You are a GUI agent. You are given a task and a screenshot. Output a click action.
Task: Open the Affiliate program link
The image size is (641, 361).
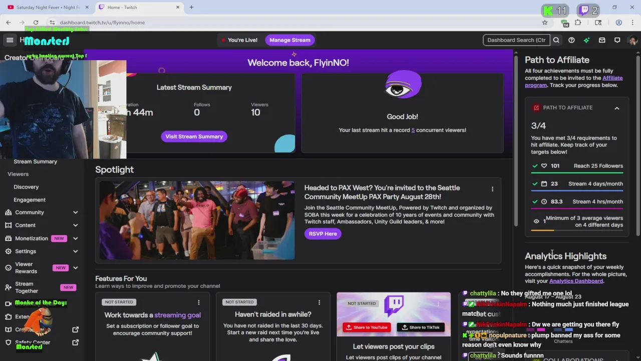(x=574, y=82)
